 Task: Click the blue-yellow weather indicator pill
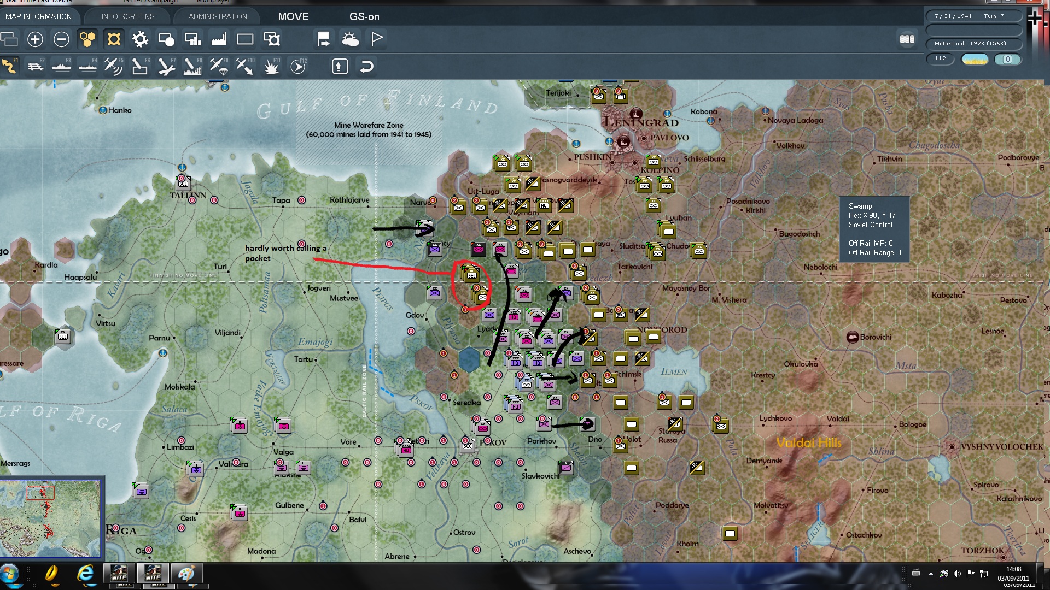[x=975, y=59]
